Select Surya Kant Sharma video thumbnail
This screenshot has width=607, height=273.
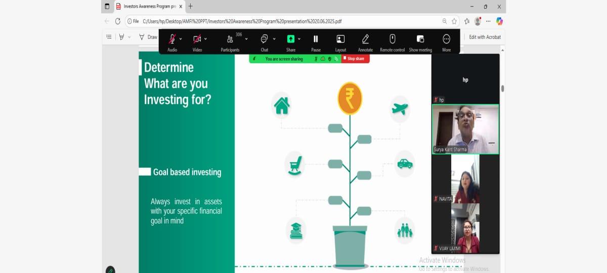(465, 129)
